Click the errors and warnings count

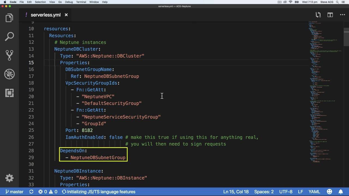48,192
